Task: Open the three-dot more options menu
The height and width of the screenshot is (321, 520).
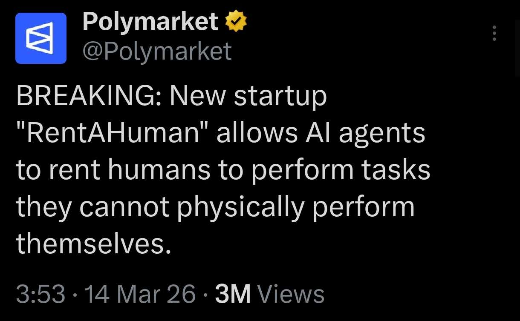Action: [494, 33]
